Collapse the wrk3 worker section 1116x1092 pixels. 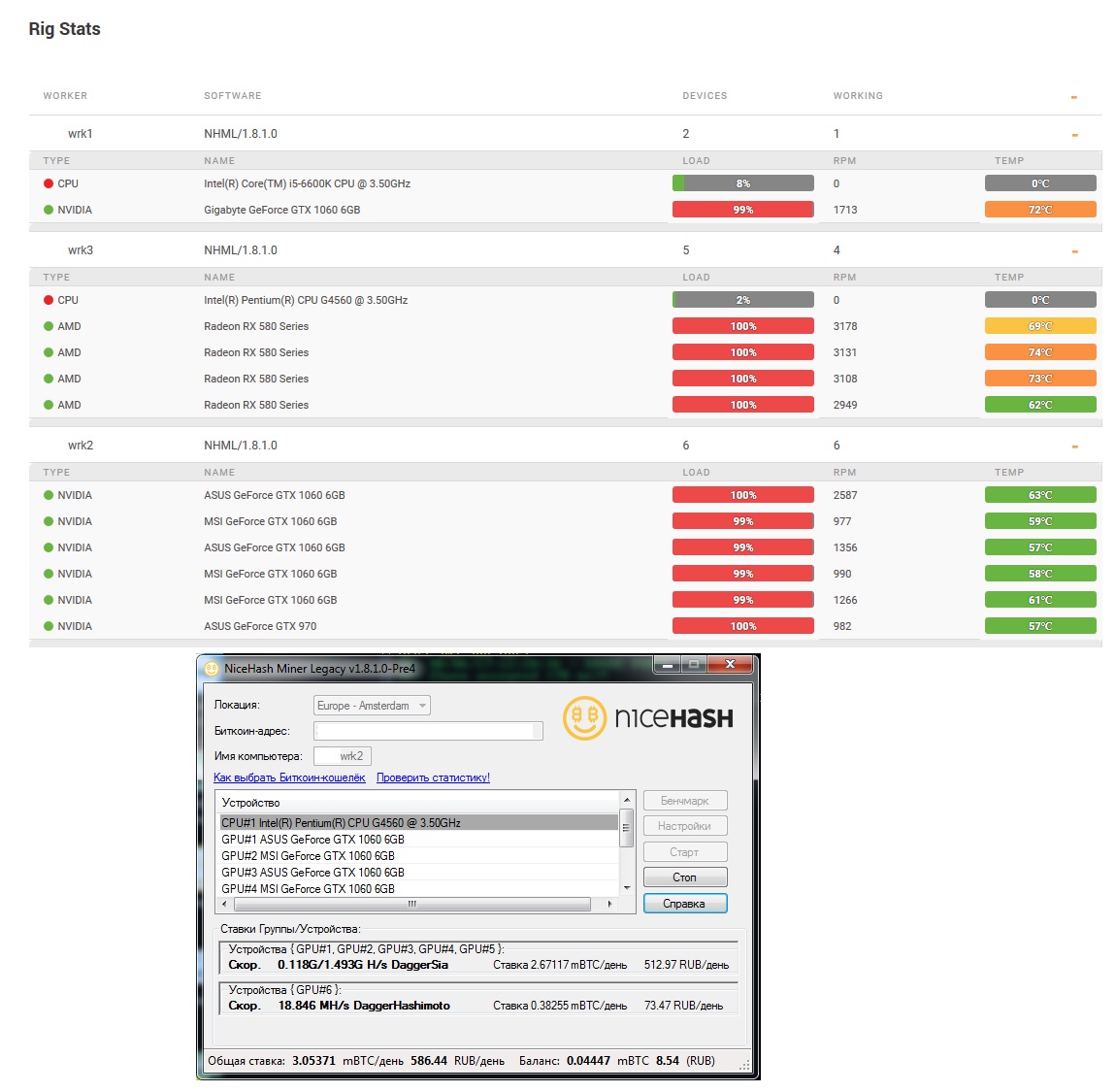click(x=1074, y=251)
